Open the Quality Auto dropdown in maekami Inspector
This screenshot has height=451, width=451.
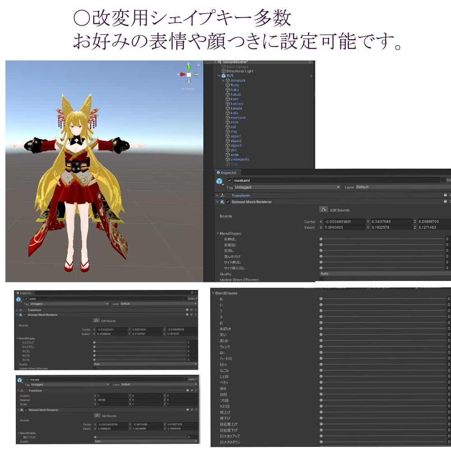pyautogui.click(x=386, y=274)
